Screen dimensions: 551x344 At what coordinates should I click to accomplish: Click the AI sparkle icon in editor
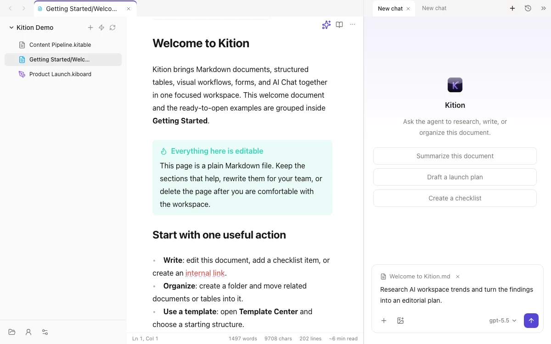click(x=326, y=25)
